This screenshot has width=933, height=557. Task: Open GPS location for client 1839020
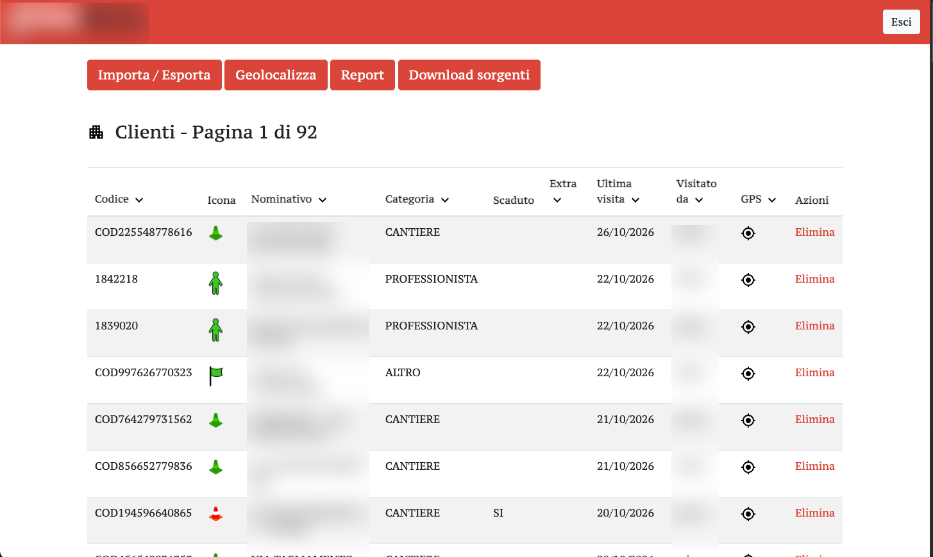pos(748,327)
